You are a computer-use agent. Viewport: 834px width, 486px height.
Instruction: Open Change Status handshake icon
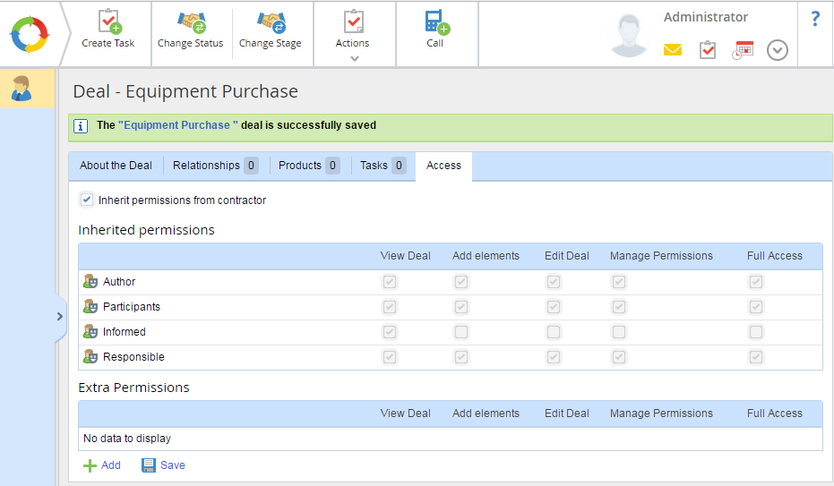pyautogui.click(x=191, y=21)
